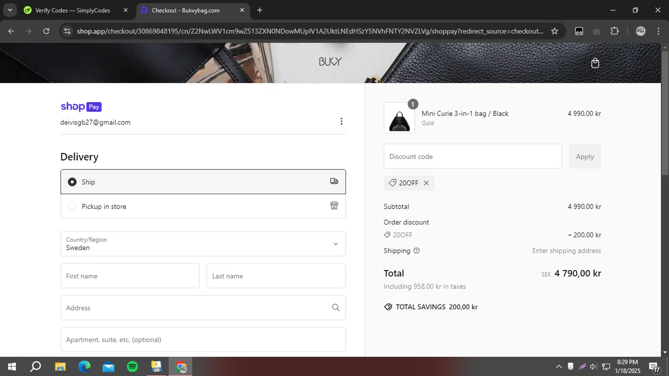Click the Enter shipping address text
669x376 pixels.
[x=566, y=251]
